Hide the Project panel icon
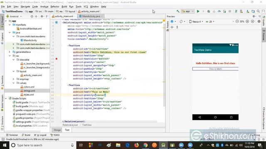 [x=47, y=17]
